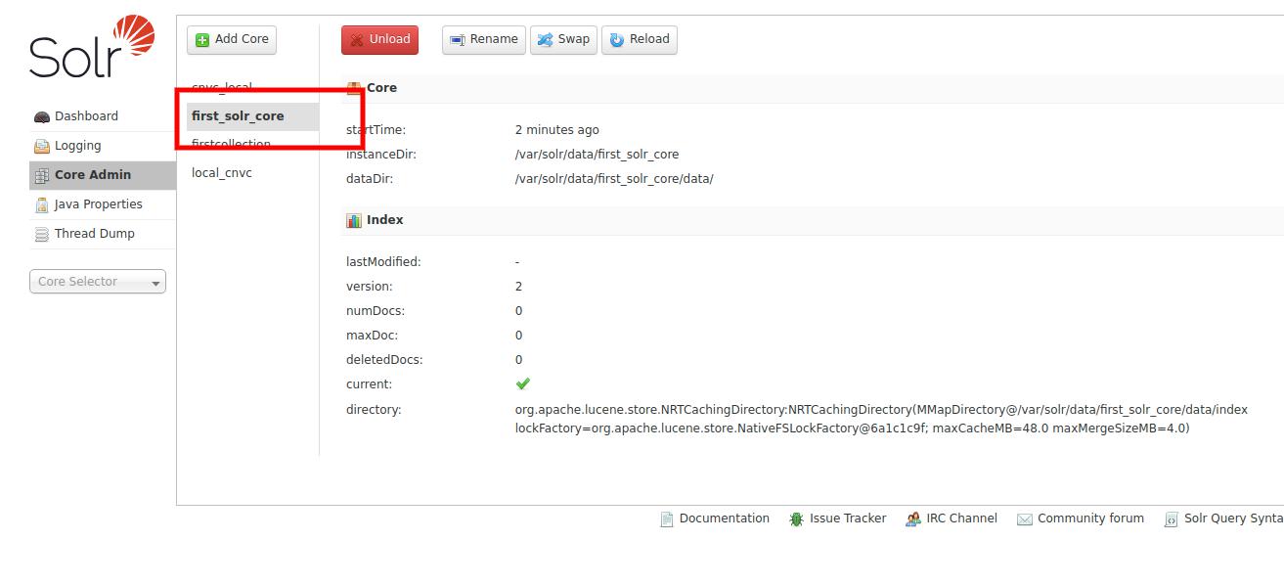Open the Core Selector dropdown
1284x586 pixels.
(98, 281)
